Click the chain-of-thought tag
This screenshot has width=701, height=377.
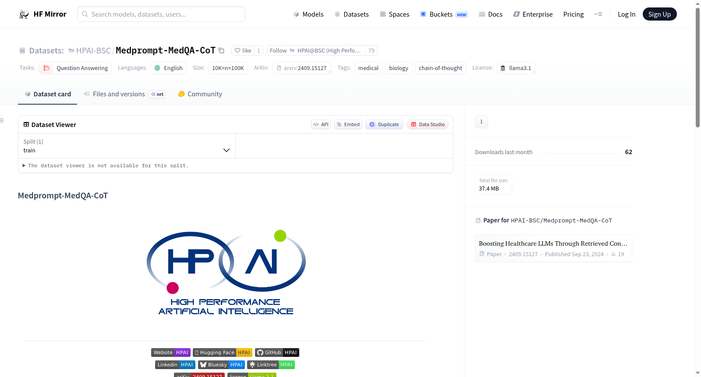click(440, 68)
